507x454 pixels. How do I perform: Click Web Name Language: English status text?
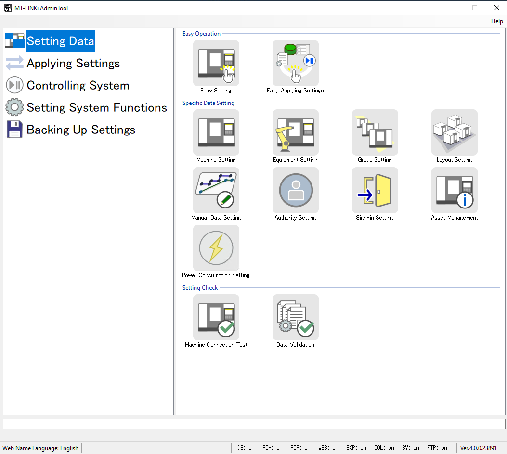[40, 448]
